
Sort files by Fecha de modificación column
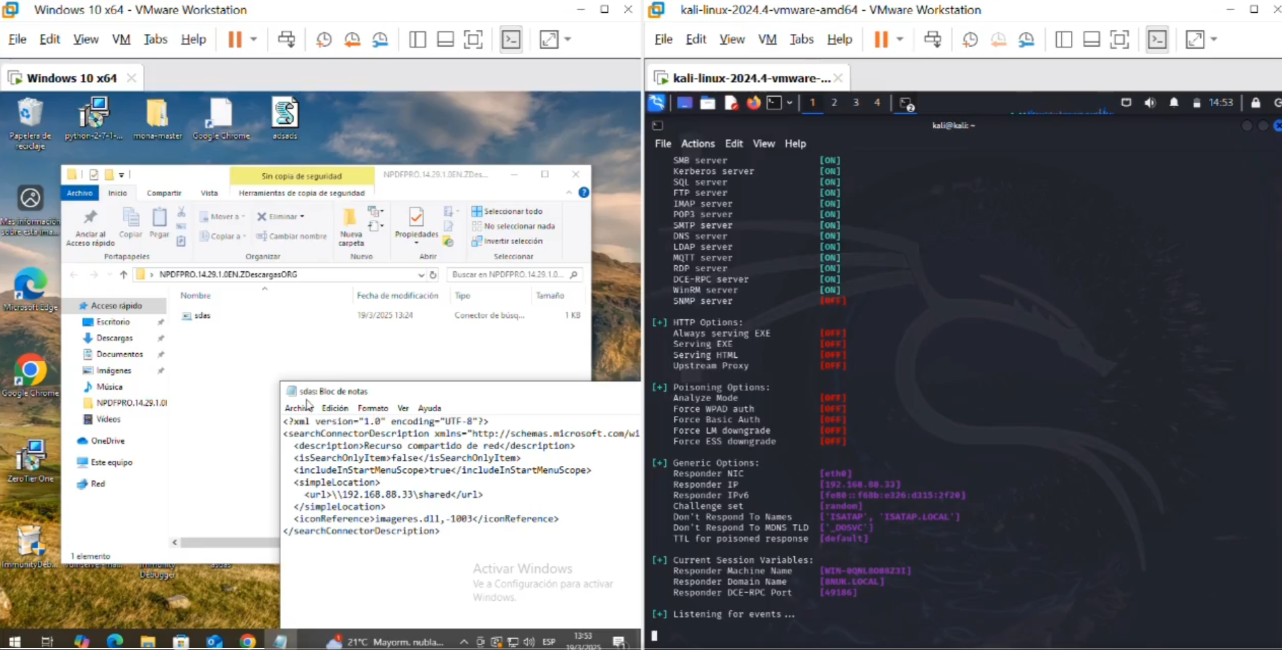point(397,296)
